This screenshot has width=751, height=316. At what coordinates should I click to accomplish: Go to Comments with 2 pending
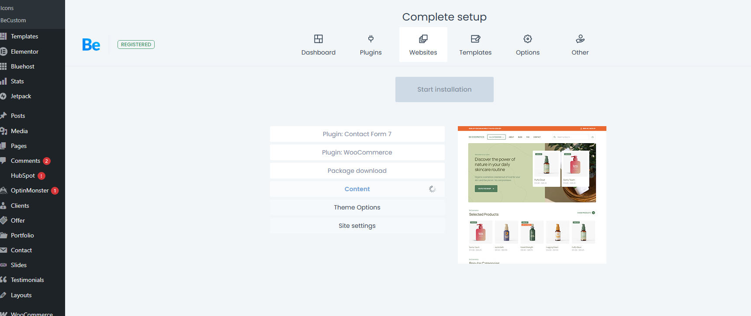pos(25,161)
